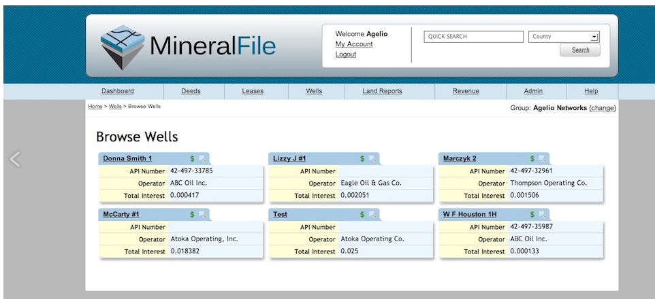Click the MineralFile logo
The height and width of the screenshot is (299, 655).
point(189,46)
